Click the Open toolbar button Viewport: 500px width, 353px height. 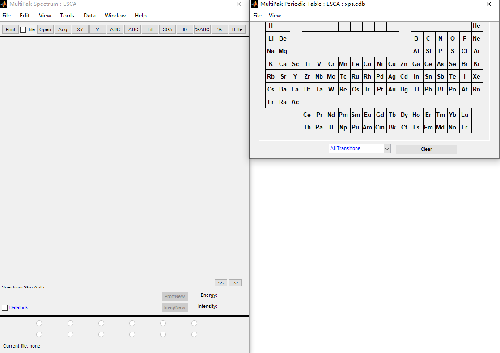(45, 29)
